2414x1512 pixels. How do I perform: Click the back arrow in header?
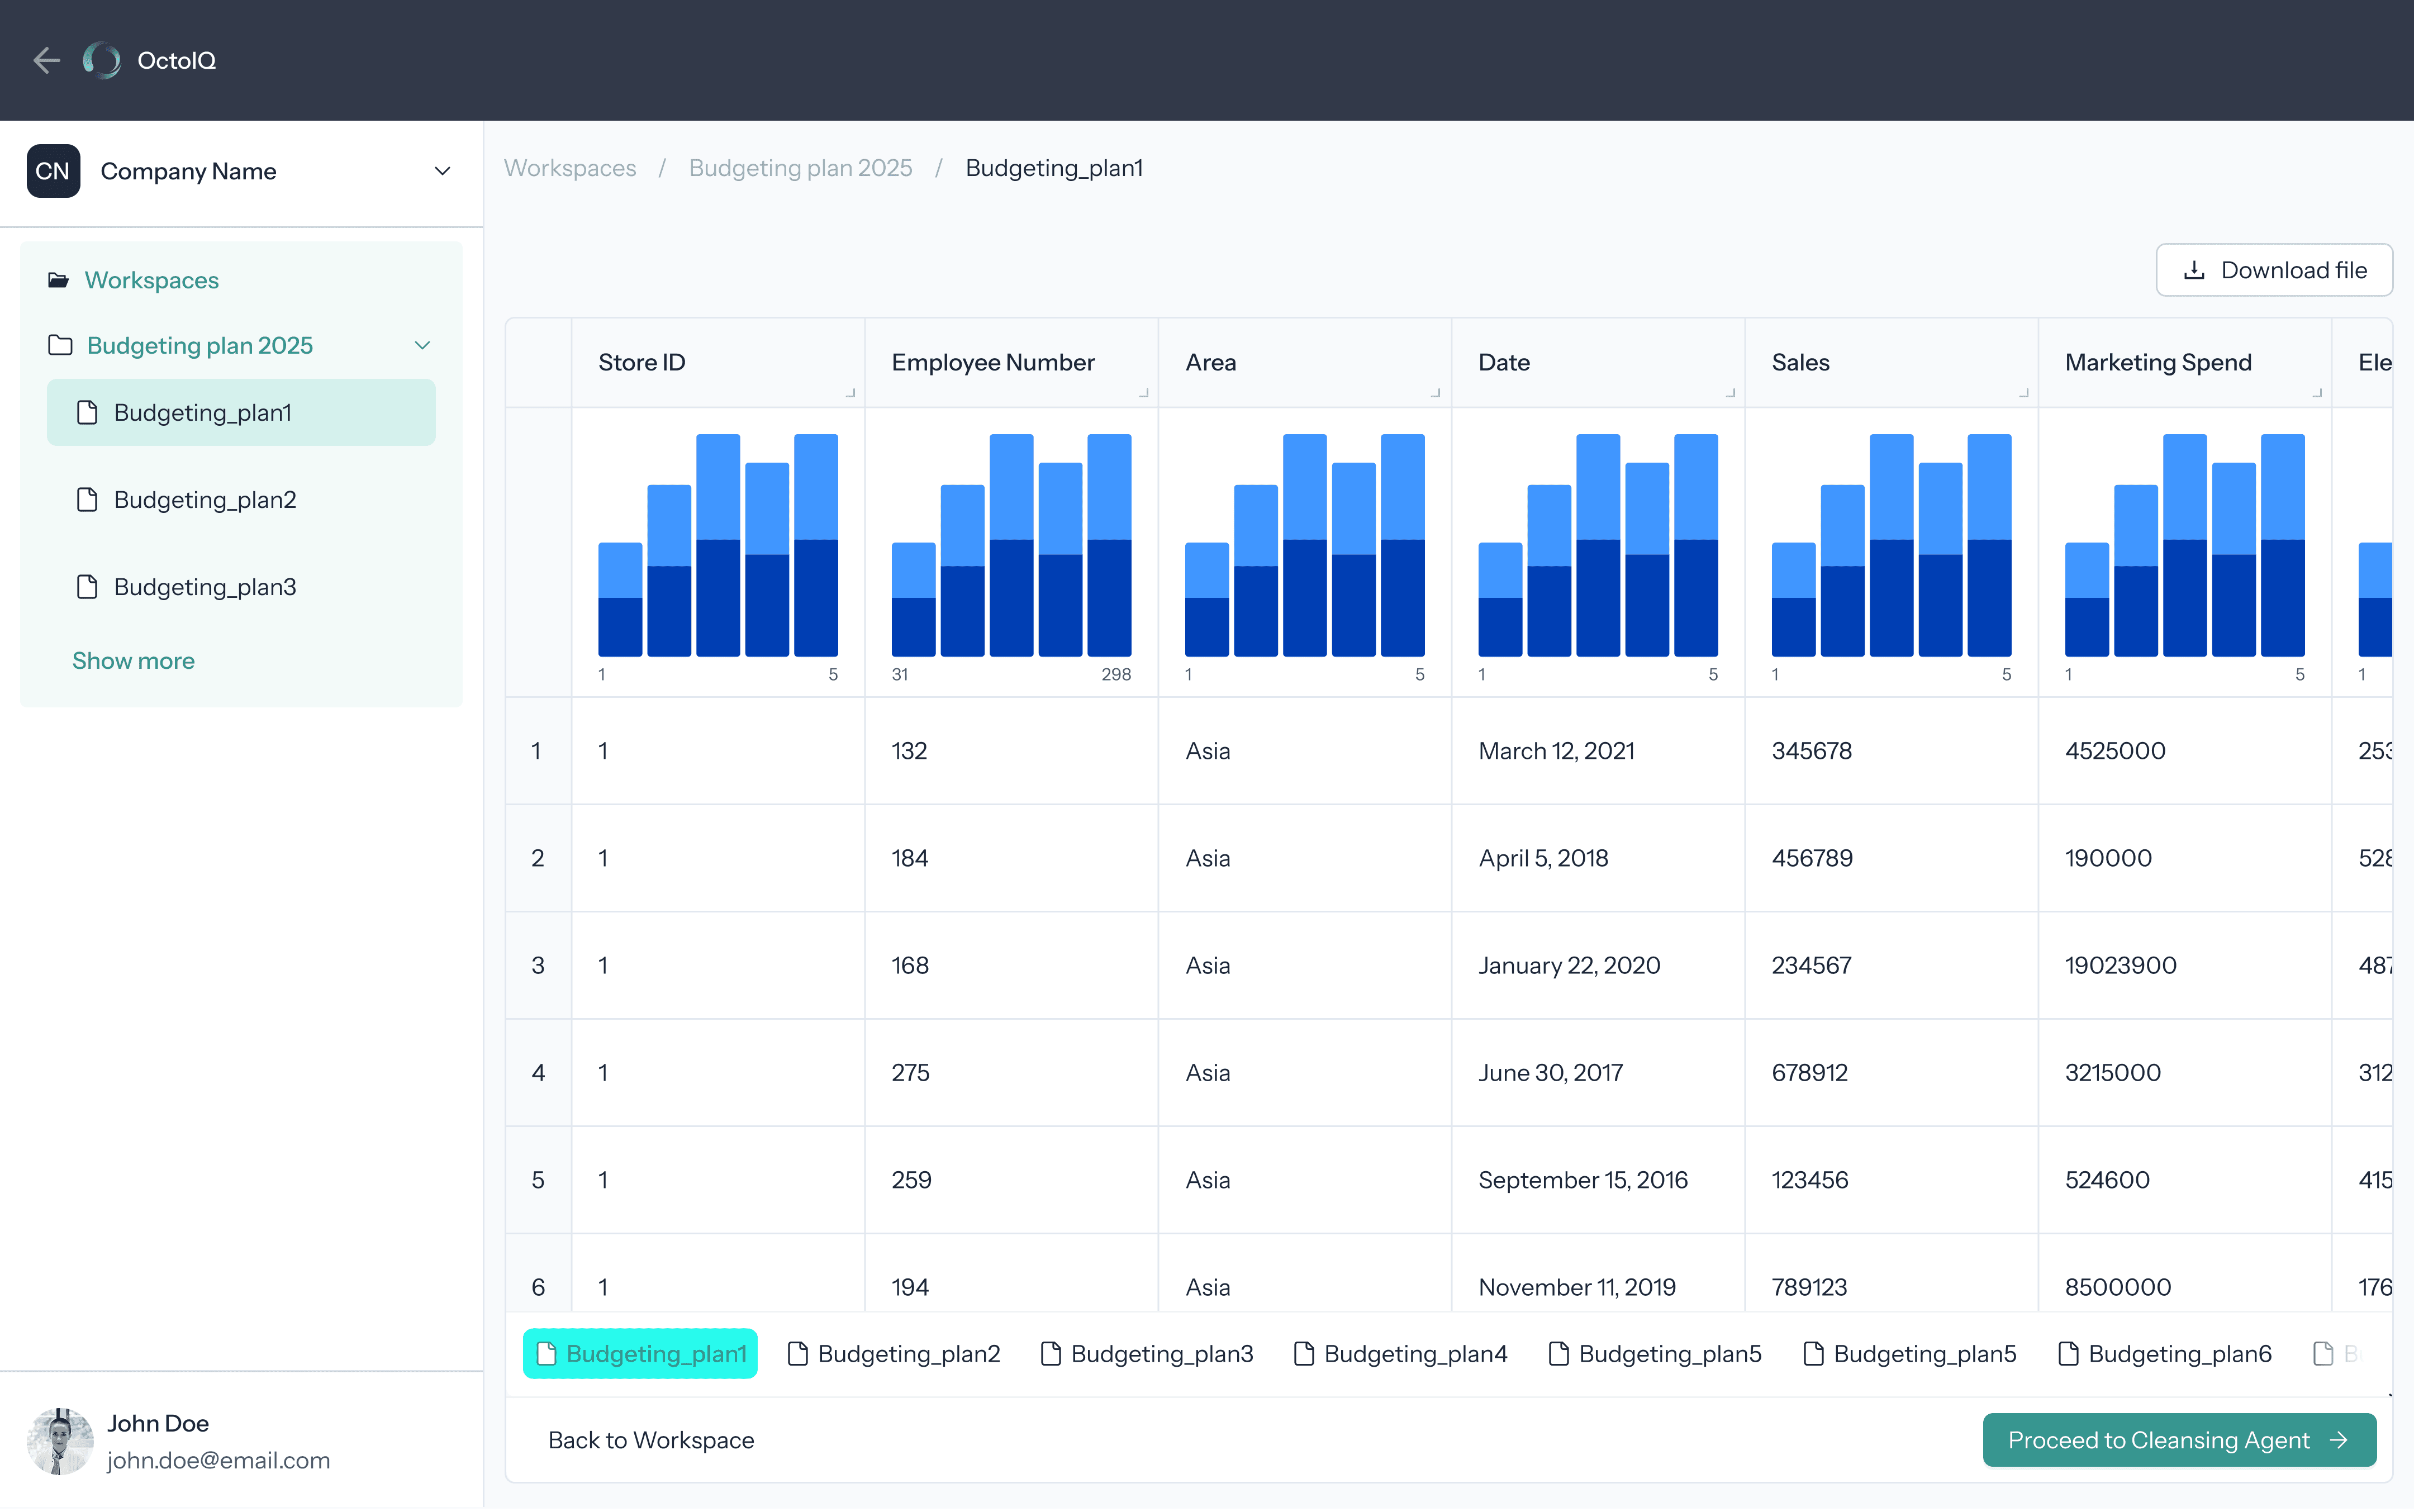(46, 60)
